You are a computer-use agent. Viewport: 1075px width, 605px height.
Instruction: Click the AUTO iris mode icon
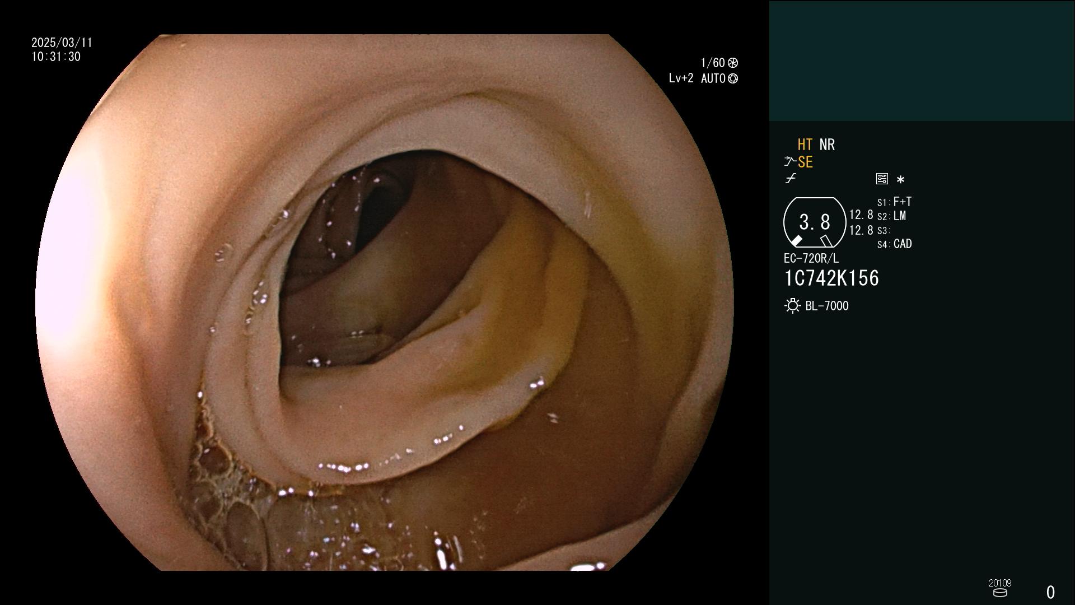pyautogui.click(x=733, y=79)
